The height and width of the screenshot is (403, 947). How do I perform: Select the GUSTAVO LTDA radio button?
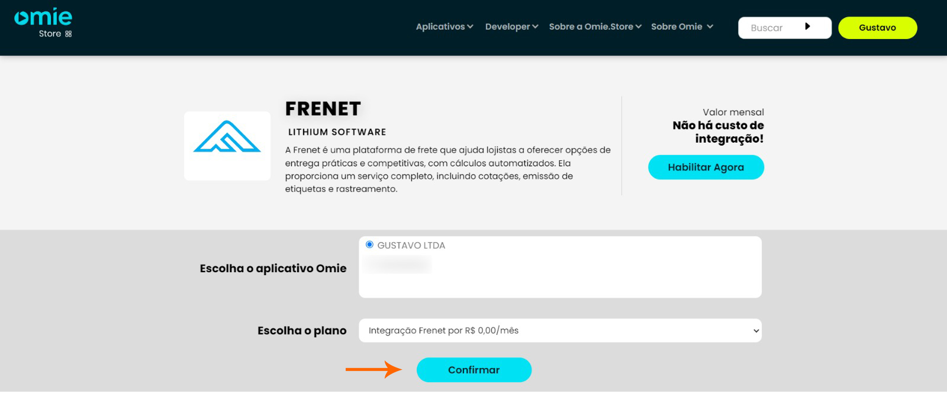[x=369, y=244]
